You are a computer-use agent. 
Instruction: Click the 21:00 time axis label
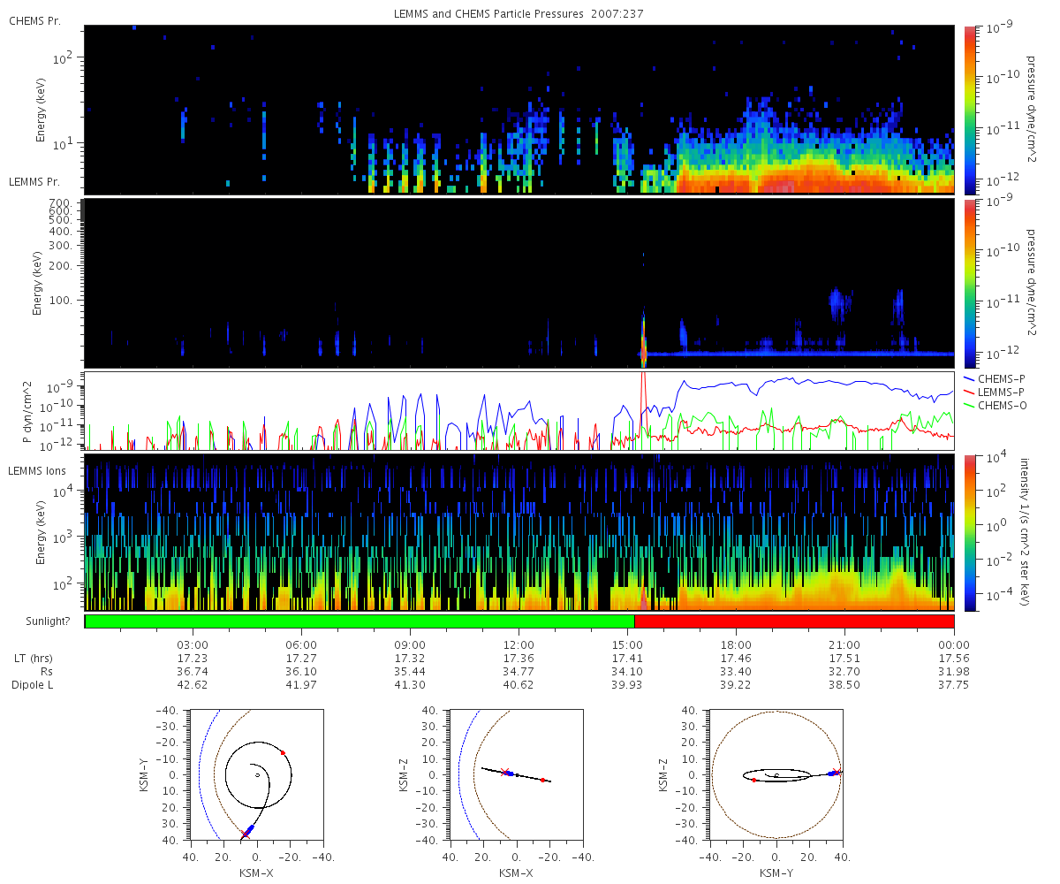pyautogui.click(x=845, y=645)
